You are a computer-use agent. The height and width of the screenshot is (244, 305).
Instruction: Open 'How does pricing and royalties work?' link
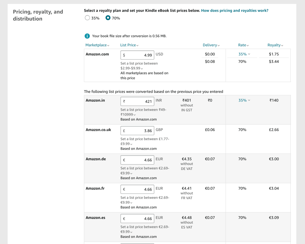tap(234, 10)
